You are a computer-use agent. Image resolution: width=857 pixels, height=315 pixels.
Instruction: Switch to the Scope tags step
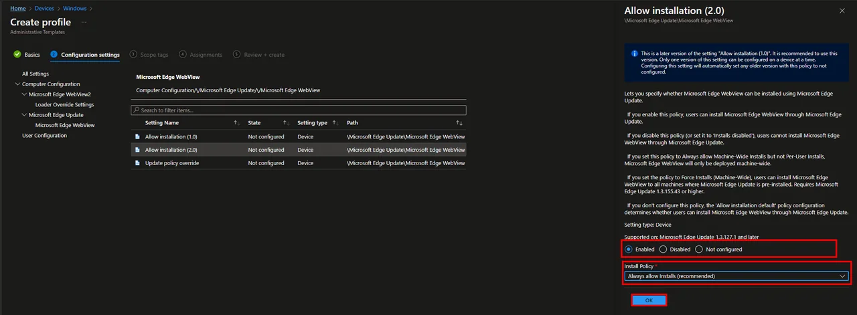point(149,55)
